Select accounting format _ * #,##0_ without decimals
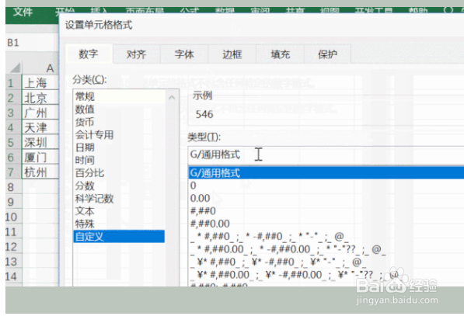Image resolution: width=464 pixels, height=316 pixels. pyautogui.click(x=326, y=237)
